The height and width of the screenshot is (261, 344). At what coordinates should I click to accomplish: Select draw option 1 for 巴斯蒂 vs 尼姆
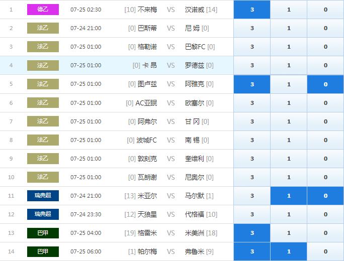point(289,28)
